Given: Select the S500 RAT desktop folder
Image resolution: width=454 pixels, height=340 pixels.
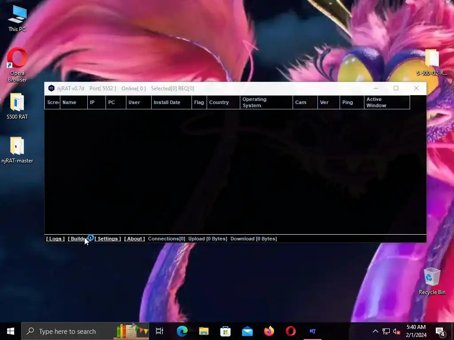Looking at the screenshot, I should [x=17, y=106].
